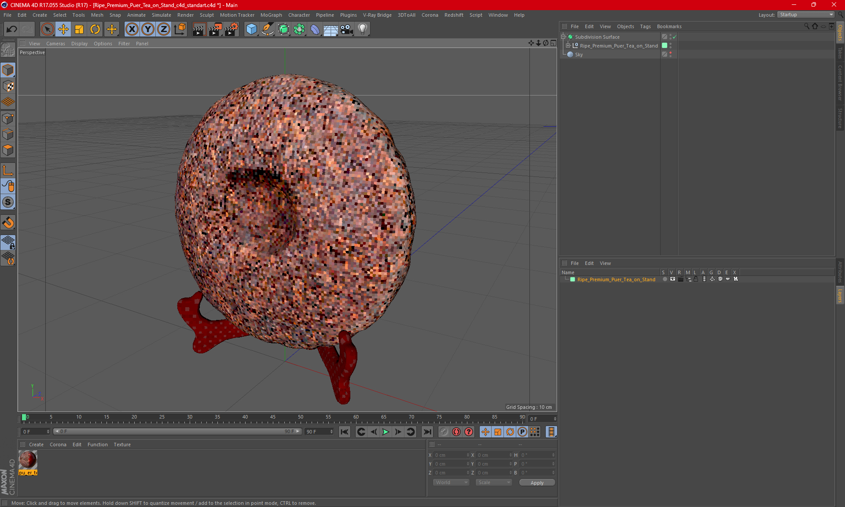Open Object Manager Tags menu
The height and width of the screenshot is (507, 845).
645,26
